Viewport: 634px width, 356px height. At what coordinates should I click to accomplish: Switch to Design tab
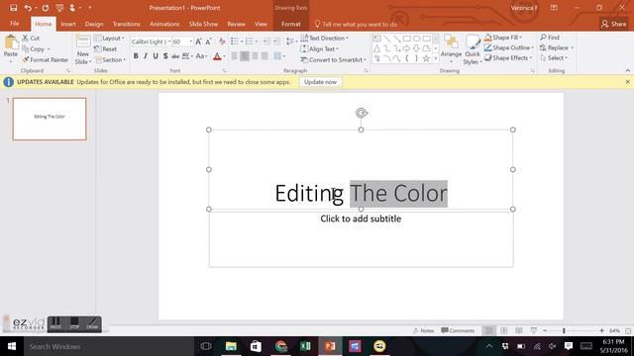coord(94,24)
